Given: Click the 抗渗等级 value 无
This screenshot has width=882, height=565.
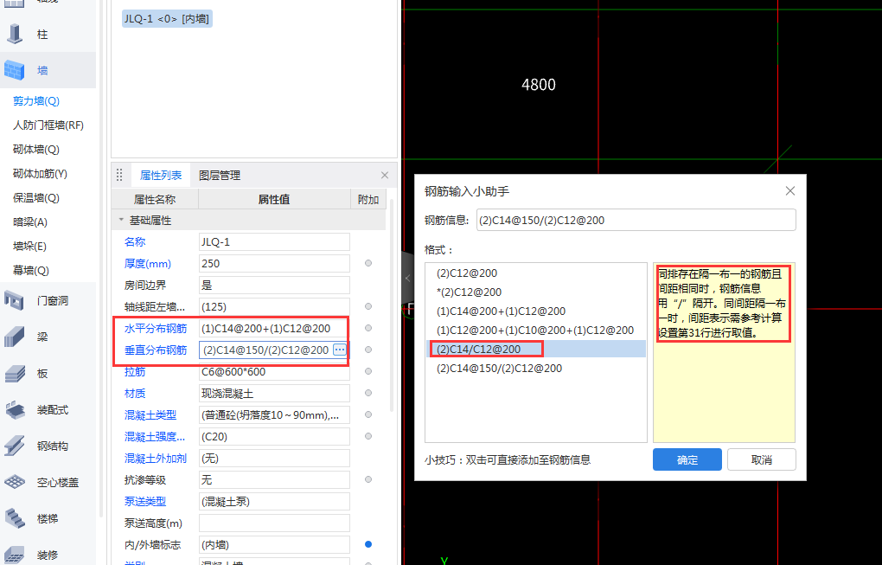Looking at the screenshot, I should tap(274, 479).
